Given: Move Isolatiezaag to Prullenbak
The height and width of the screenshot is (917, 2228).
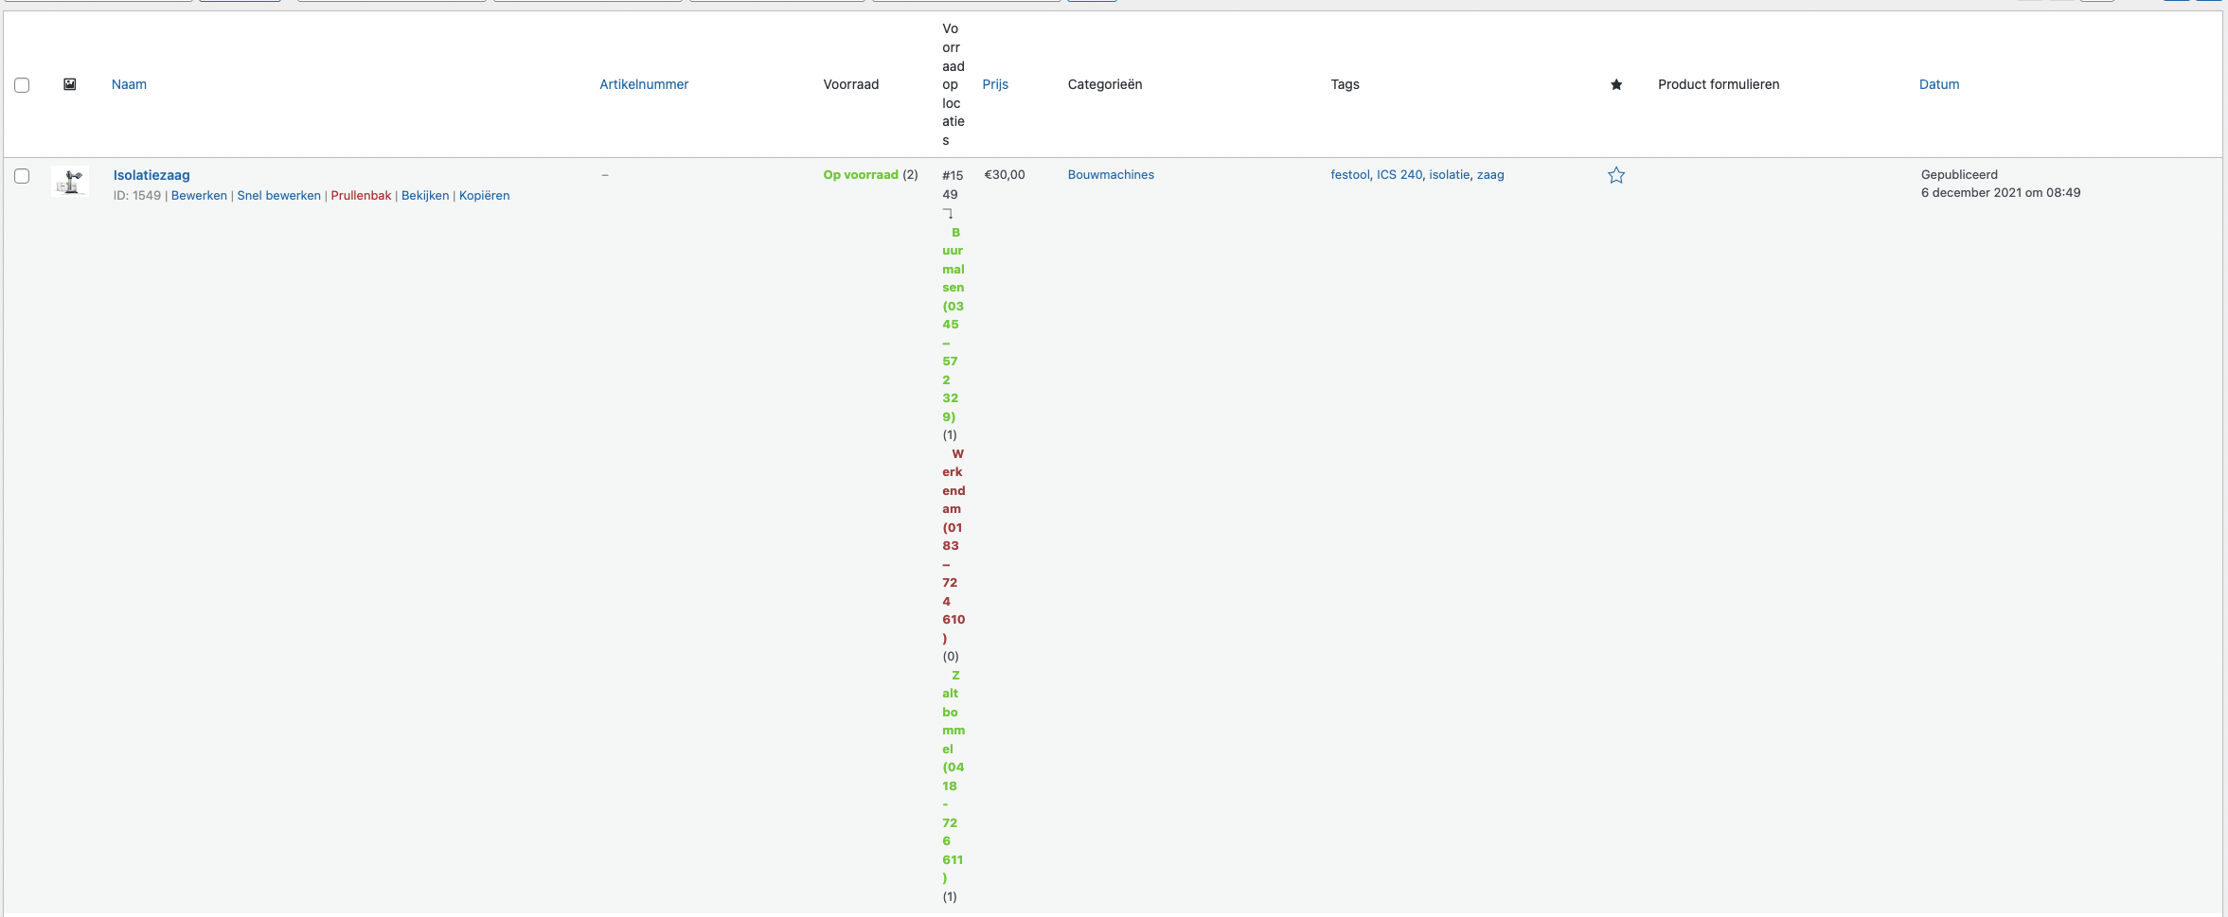Looking at the screenshot, I should 361,196.
